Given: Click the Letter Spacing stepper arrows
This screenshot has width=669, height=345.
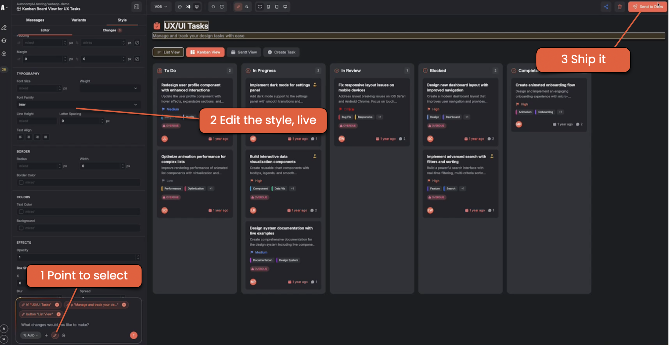Looking at the screenshot, I should (x=102, y=121).
